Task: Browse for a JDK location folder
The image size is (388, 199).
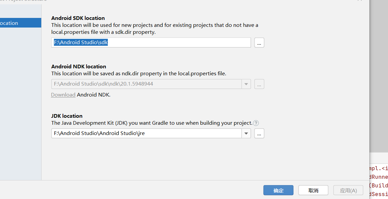Action: pyautogui.click(x=259, y=133)
